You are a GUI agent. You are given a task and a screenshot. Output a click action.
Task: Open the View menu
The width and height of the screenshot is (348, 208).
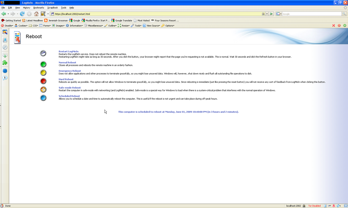coord(17,8)
